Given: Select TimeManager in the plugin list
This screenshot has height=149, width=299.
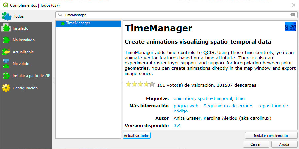Looking at the screenshot, I should coord(88,23).
